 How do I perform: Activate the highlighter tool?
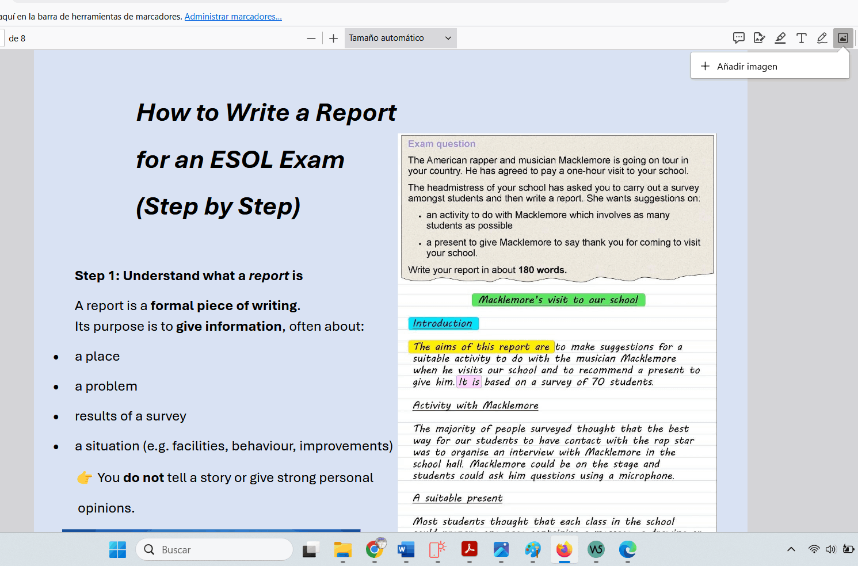[x=780, y=38]
